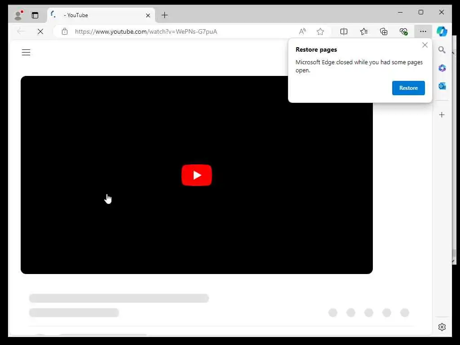Open Copilot in the sidebar
460x345 pixels.
point(442,31)
